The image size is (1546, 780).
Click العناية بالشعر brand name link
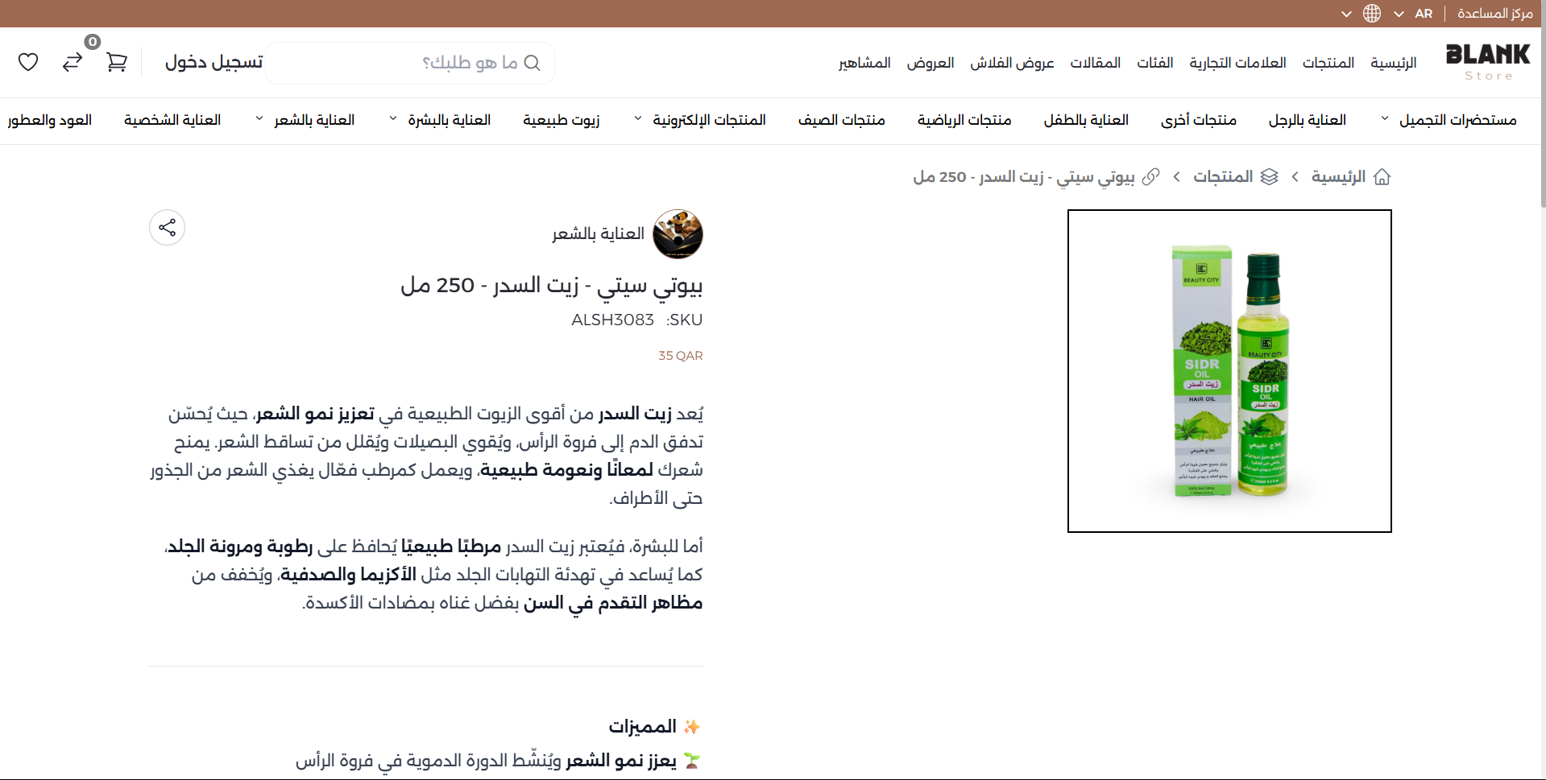[x=598, y=234]
